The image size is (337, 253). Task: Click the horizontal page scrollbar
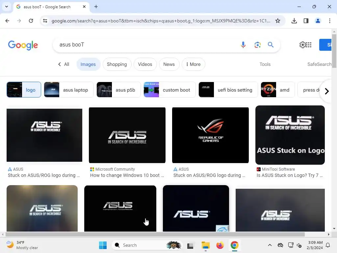click(x=155, y=234)
